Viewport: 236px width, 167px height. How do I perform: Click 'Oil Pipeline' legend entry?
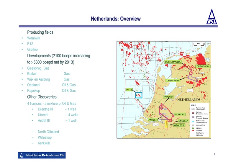(198, 135)
